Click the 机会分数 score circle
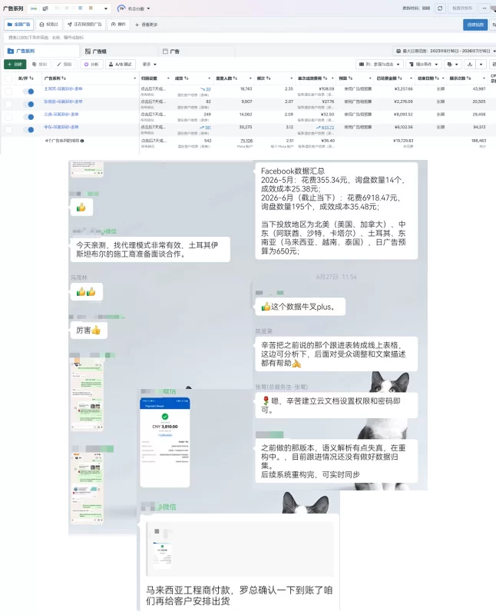 [121, 8]
